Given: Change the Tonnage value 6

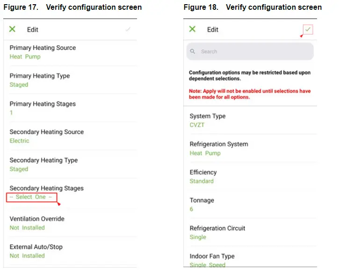Looking at the screenshot, I should (191, 209).
